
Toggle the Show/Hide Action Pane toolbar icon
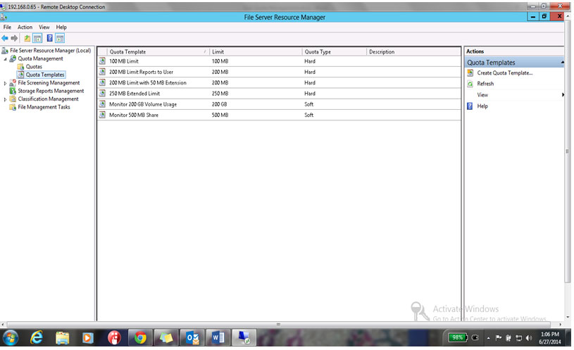(60, 38)
